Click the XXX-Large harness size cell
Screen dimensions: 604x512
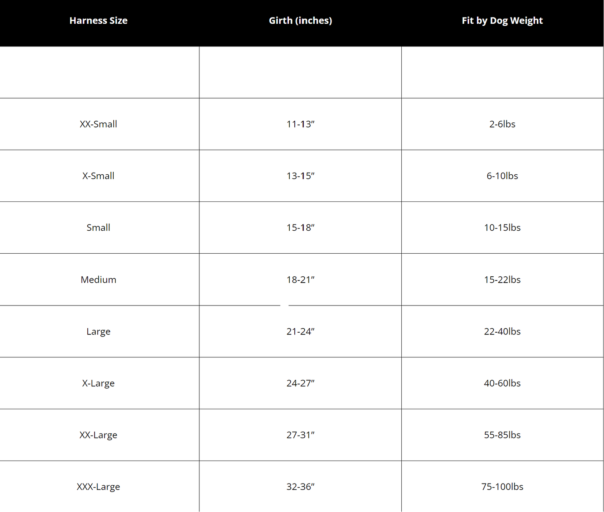point(98,487)
